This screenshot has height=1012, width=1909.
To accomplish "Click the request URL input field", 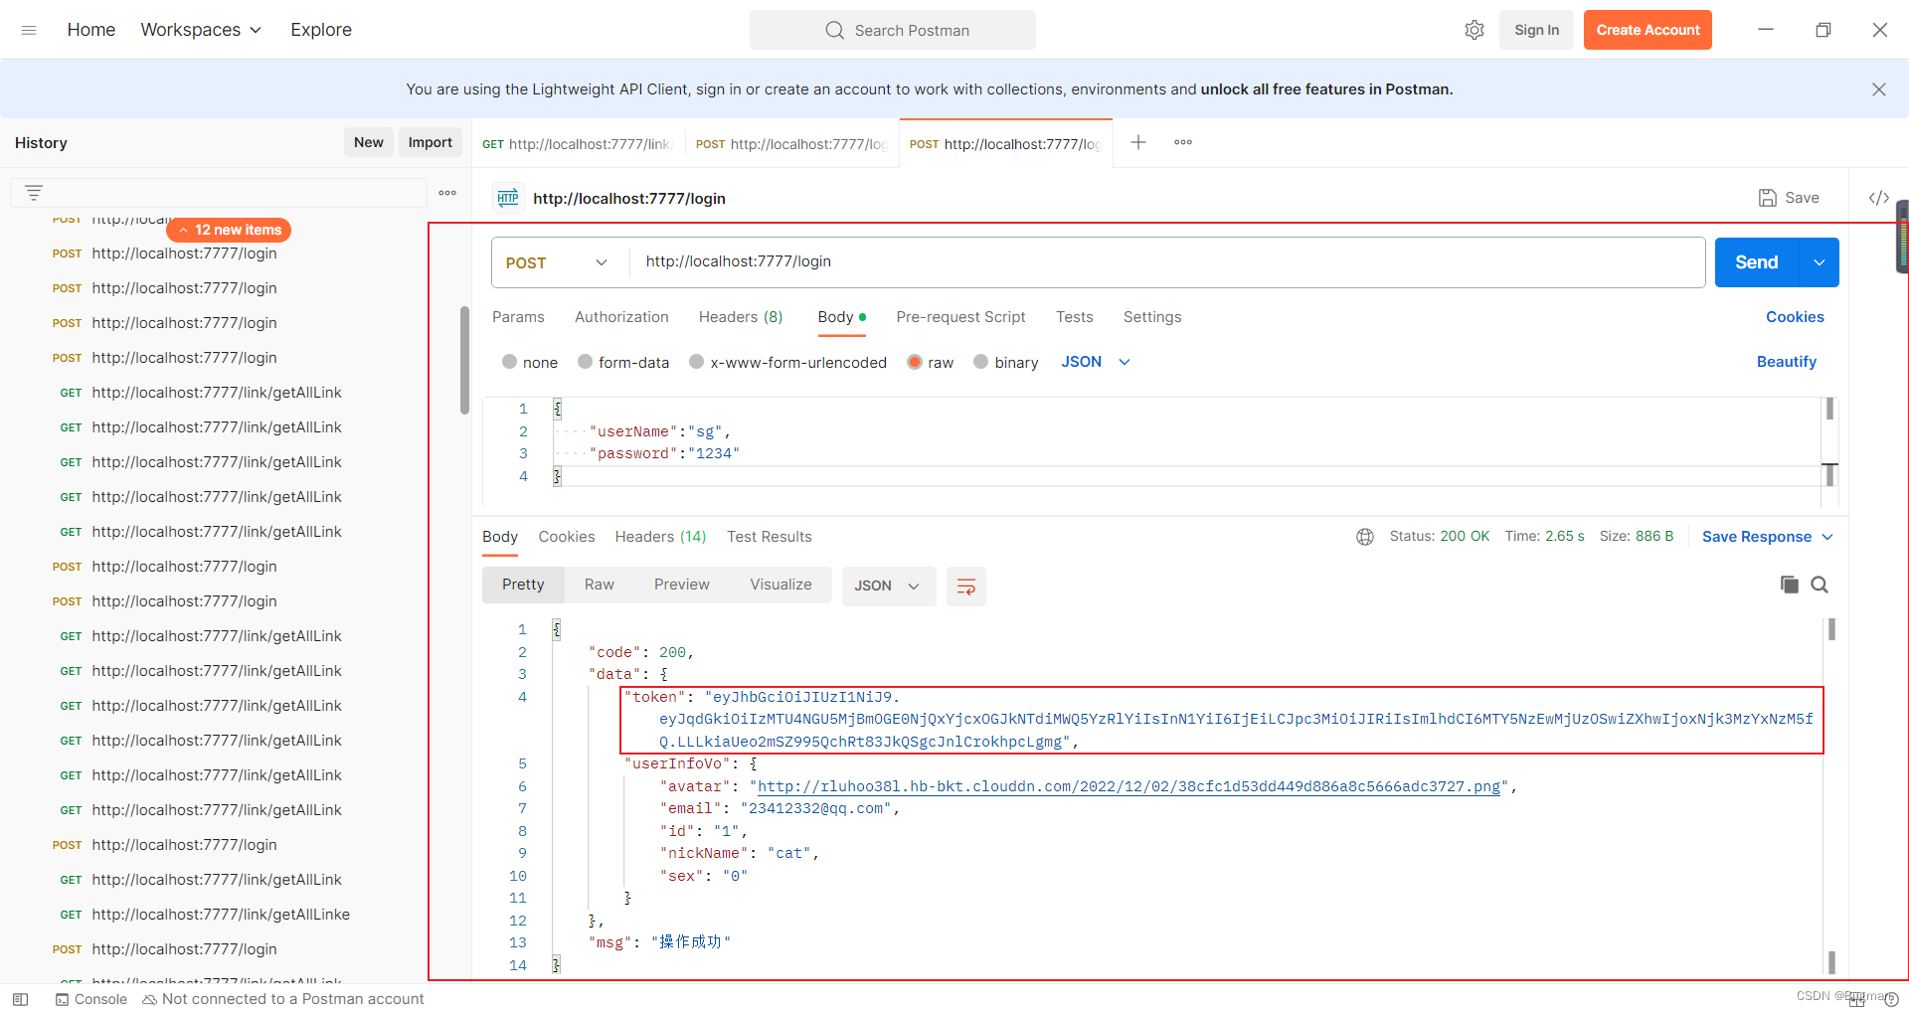I will (x=1167, y=262).
